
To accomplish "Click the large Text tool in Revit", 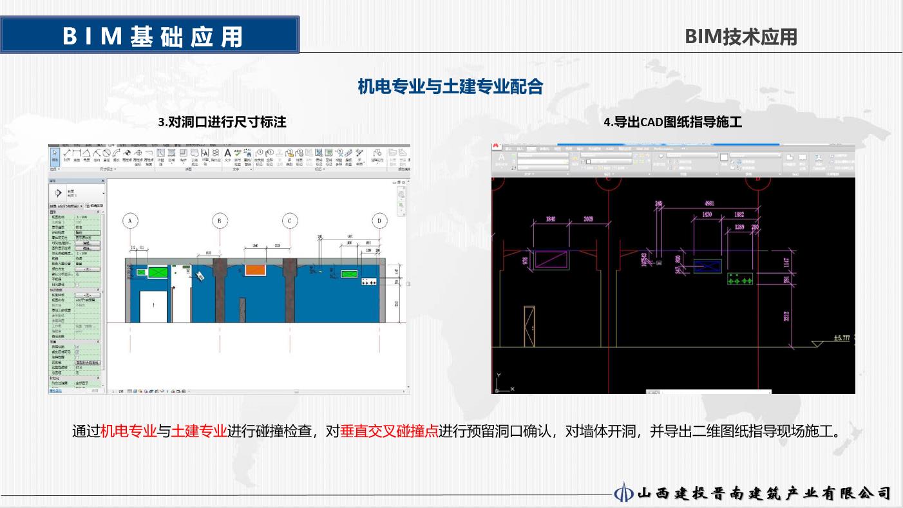I will point(227,156).
